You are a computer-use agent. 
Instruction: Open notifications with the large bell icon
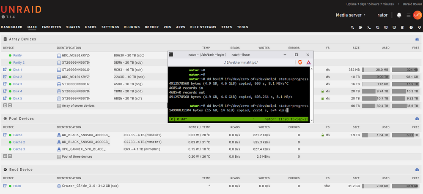pos(399,15)
